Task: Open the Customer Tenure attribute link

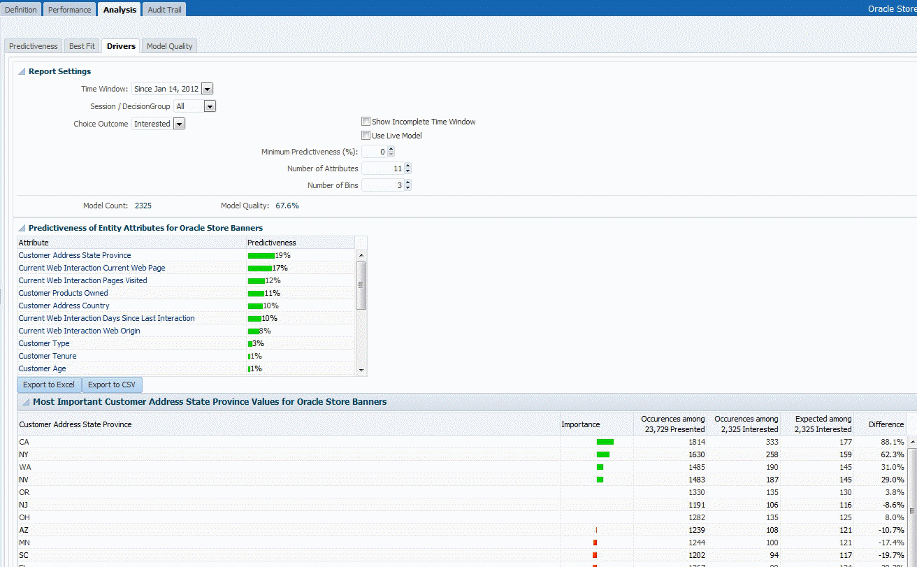Action: 48,356
